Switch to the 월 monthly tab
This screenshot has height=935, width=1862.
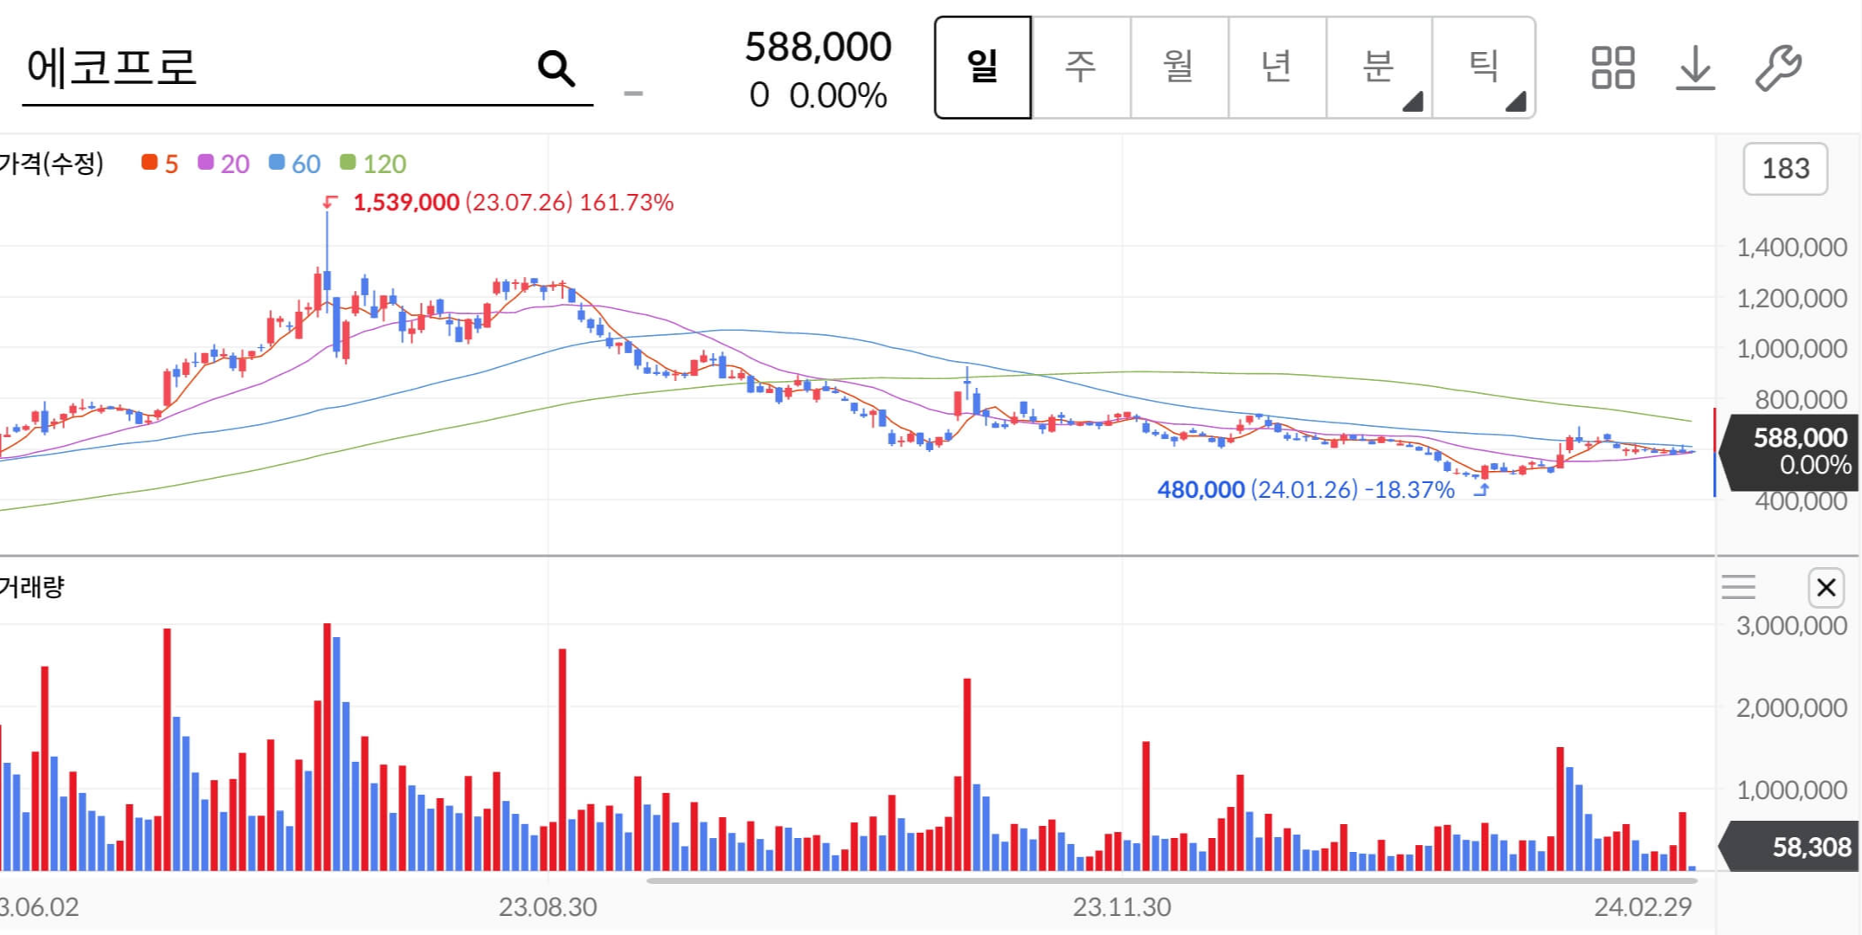(1179, 68)
